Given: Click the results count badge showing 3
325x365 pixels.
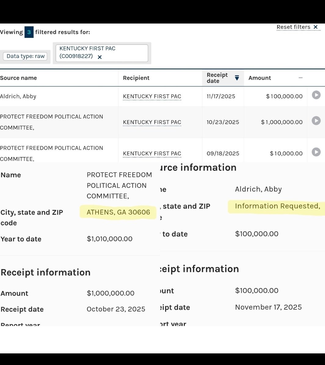Looking at the screenshot, I should 29,32.
